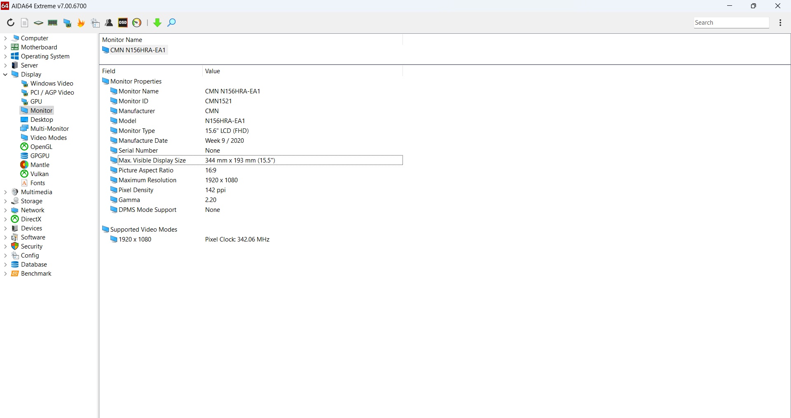Click the user silhouettes toolbar icon

[109, 23]
